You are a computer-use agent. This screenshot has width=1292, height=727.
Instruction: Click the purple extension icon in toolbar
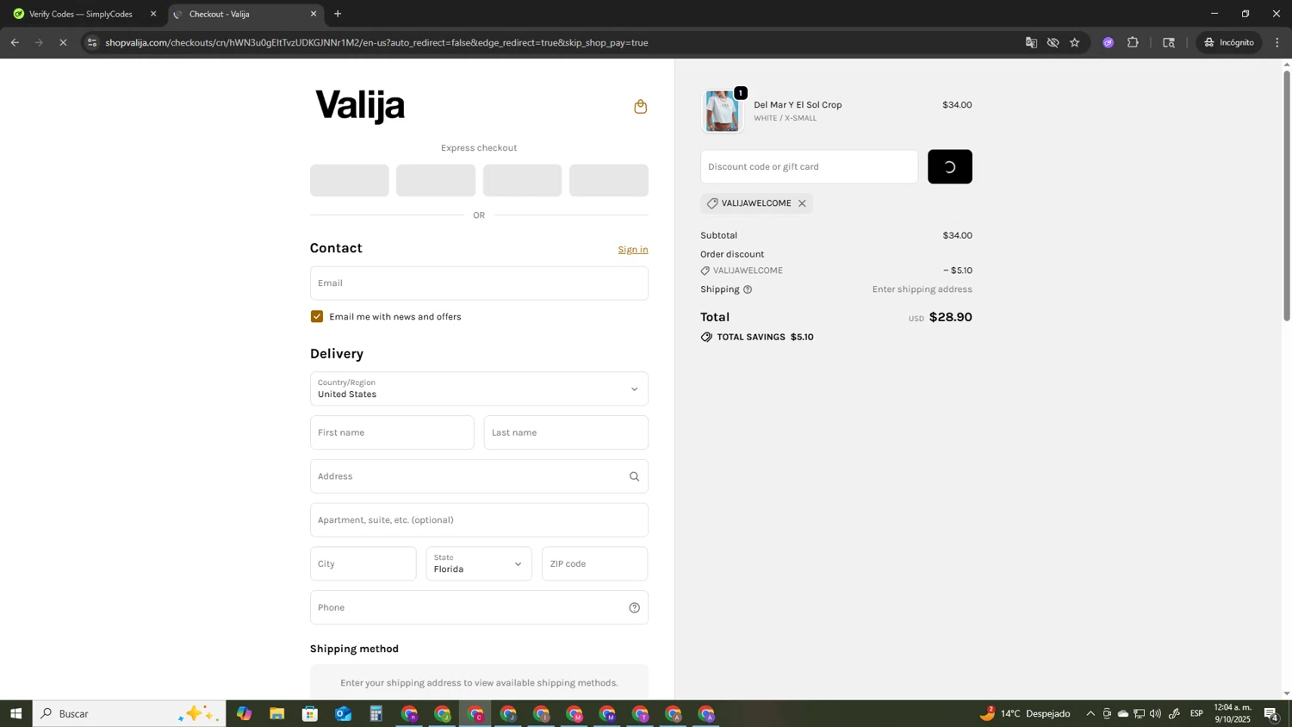click(1109, 42)
